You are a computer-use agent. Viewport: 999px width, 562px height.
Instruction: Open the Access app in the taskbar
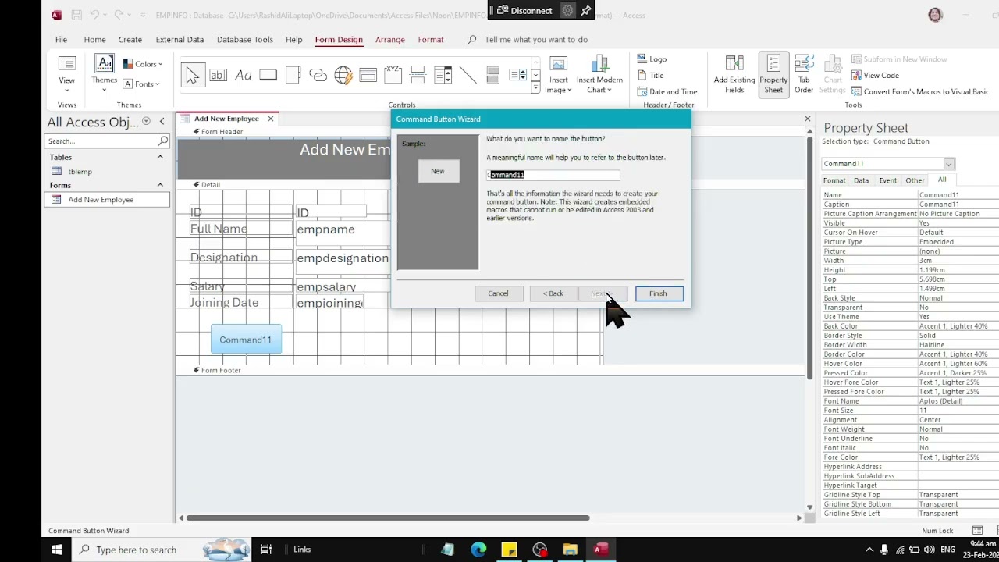click(x=600, y=550)
